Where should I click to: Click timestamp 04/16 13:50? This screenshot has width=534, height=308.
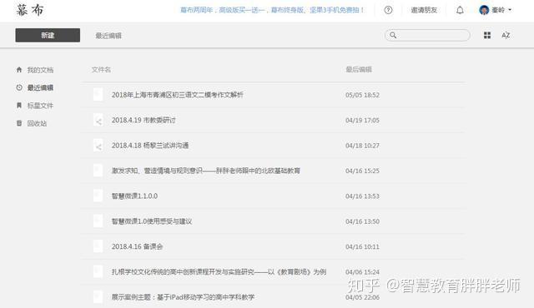362,221
